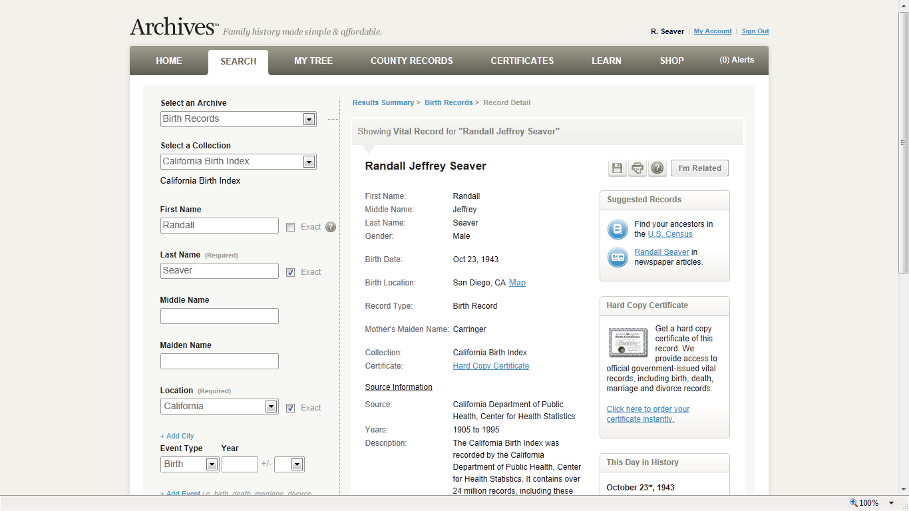Expand the zoom percentage dropdown arrow
Viewport: 909px width, 511px height.
(x=892, y=503)
